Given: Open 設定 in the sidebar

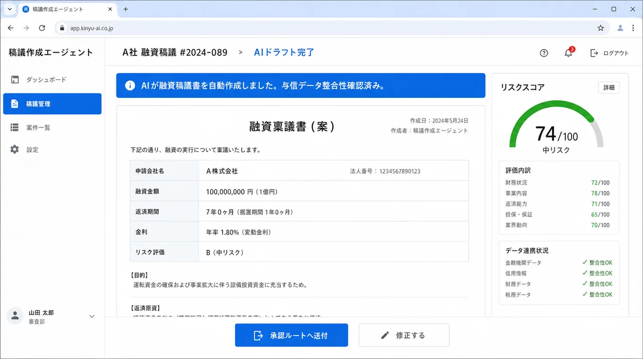Looking at the screenshot, I should (x=52, y=149).
